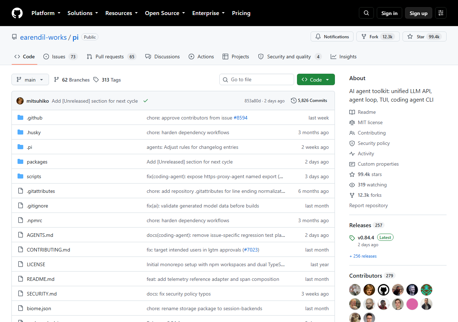Click the README.md file icon

coord(20,279)
